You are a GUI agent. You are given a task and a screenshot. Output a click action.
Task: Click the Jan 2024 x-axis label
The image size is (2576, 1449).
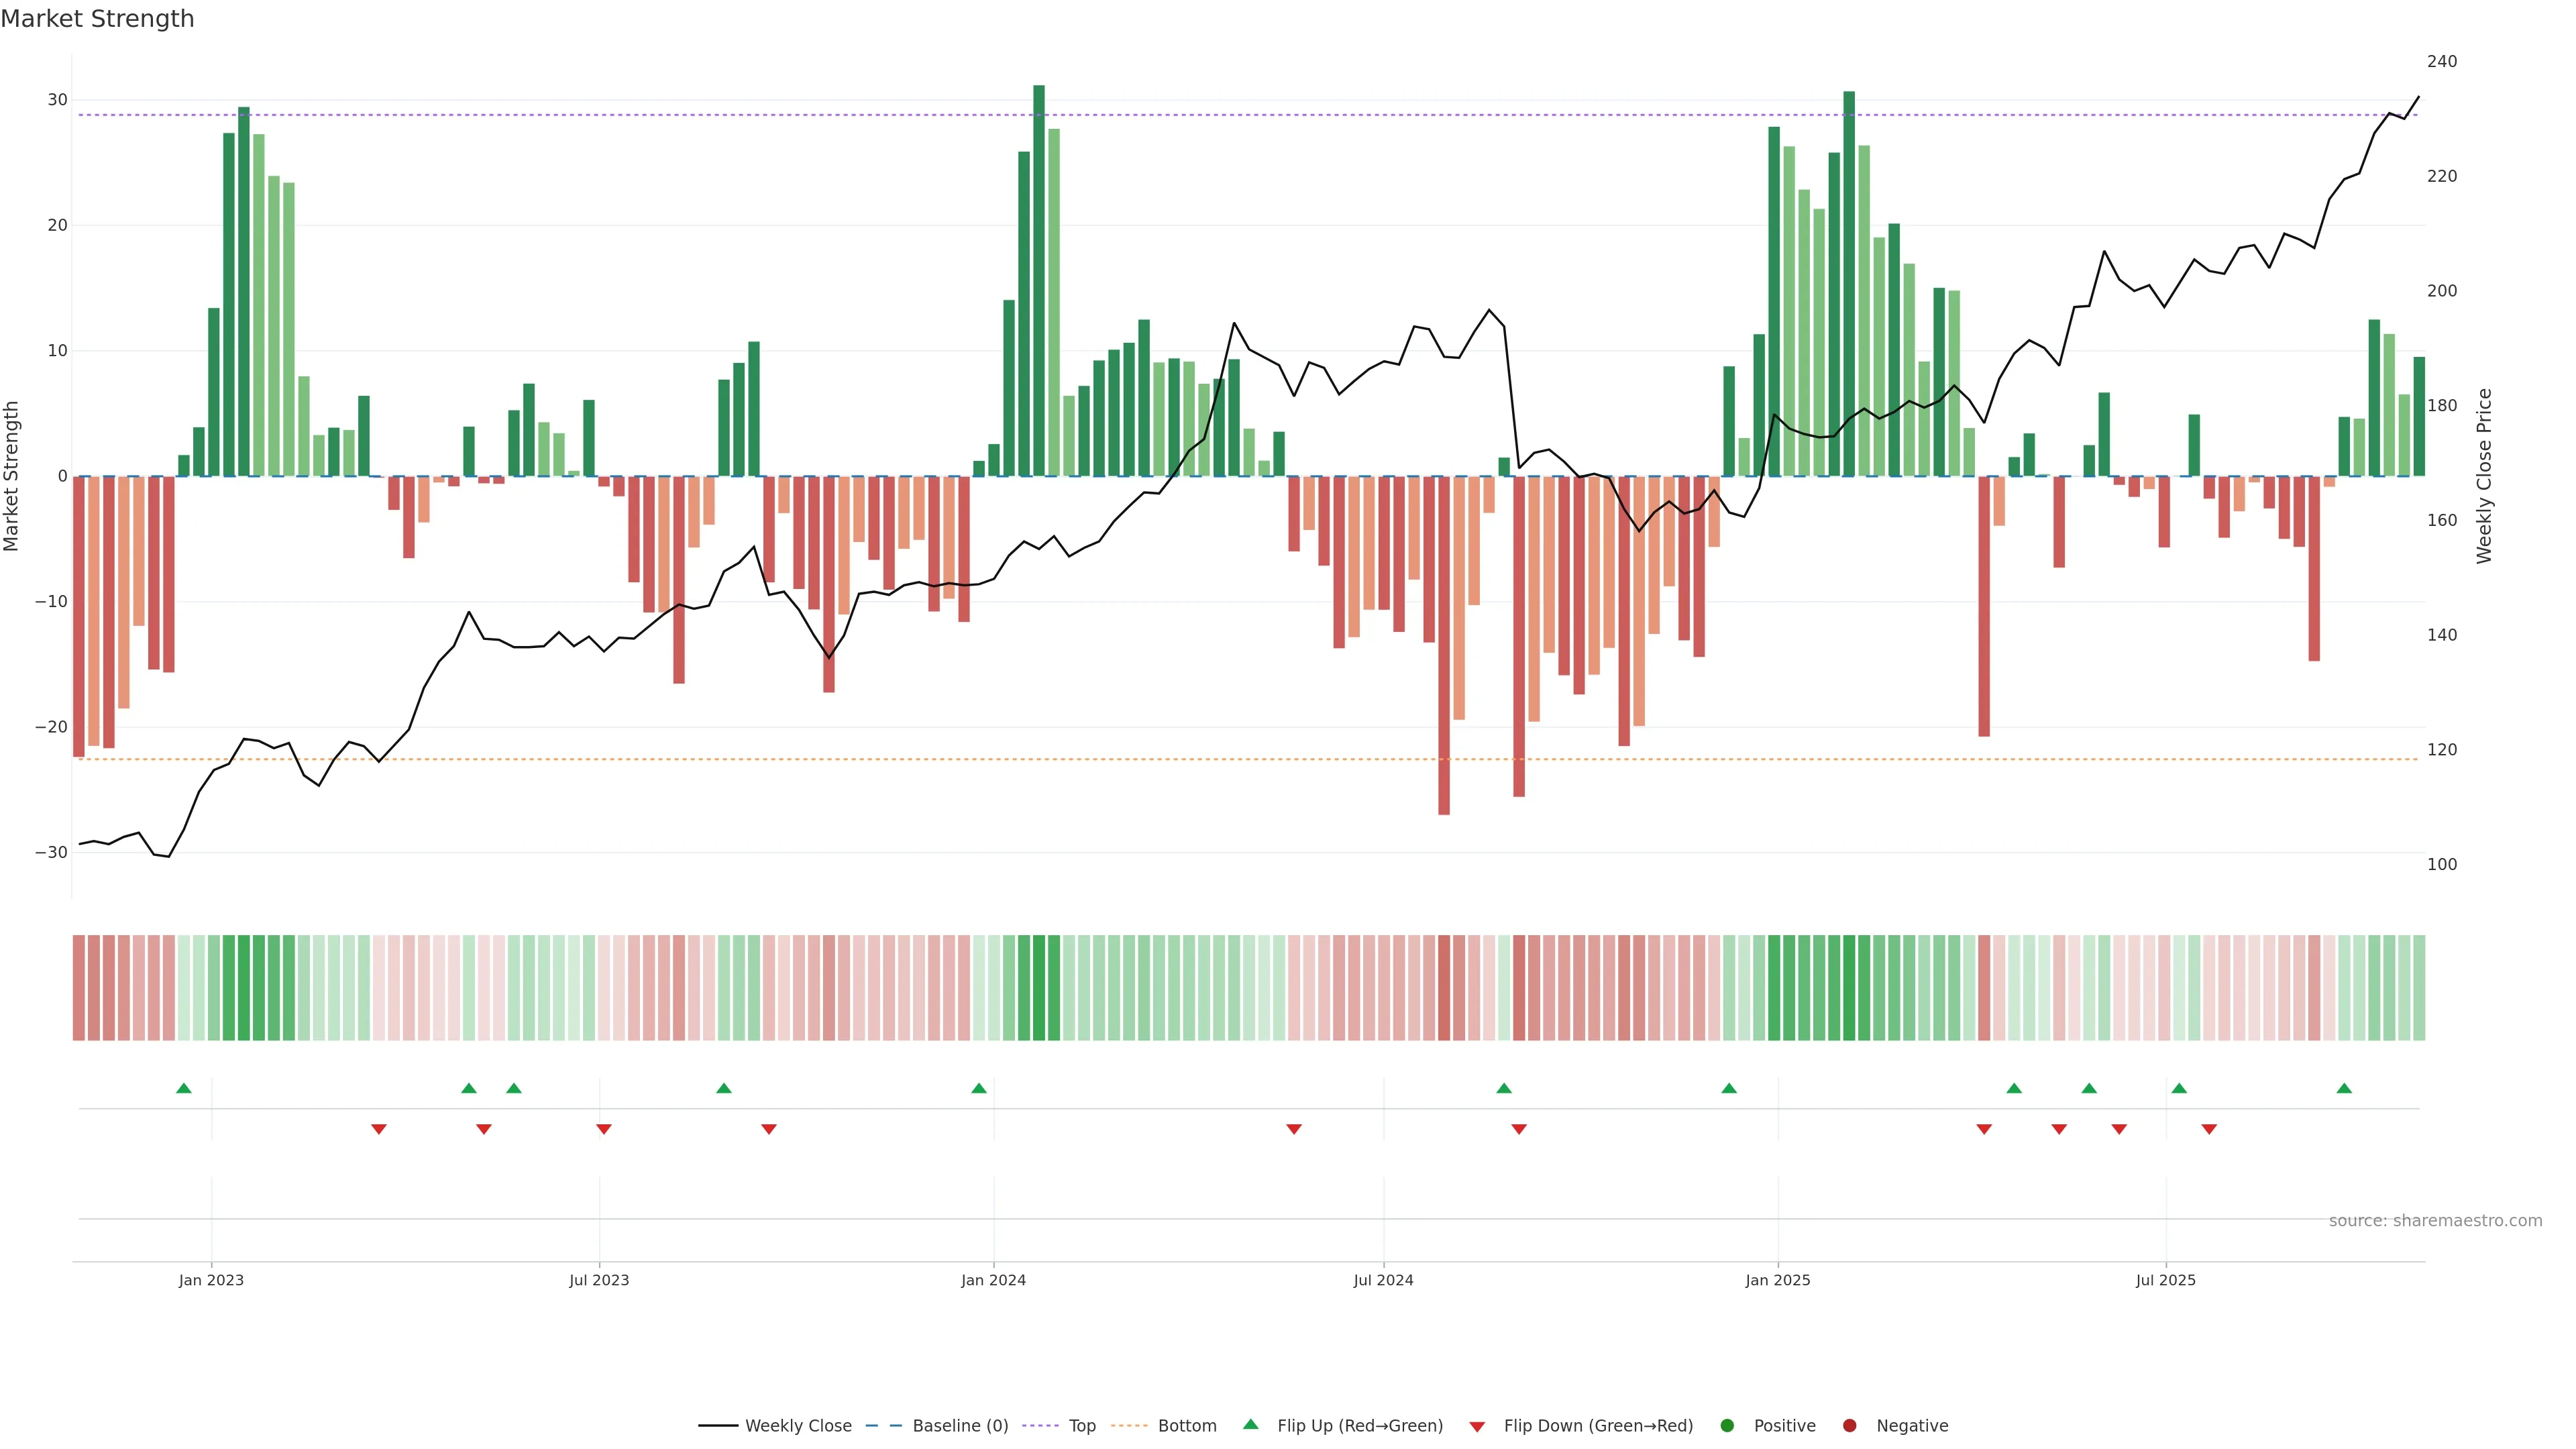click(x=993, y=1280)
